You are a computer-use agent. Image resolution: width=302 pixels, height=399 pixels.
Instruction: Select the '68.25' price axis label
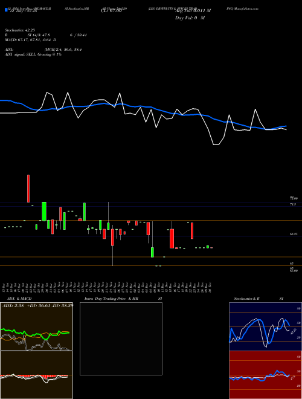(294, 234)
